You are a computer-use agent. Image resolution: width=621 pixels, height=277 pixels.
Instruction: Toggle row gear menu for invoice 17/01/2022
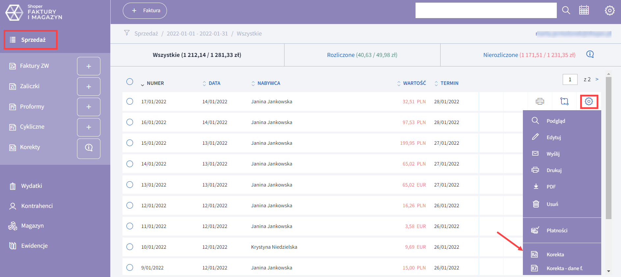coord(589,101)
